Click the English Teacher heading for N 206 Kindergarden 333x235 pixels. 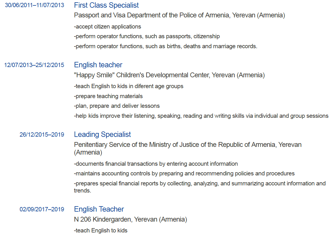tap(99, 209)
